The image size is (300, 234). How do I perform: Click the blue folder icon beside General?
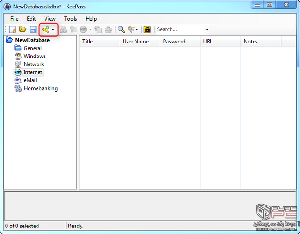pos(18,48)
